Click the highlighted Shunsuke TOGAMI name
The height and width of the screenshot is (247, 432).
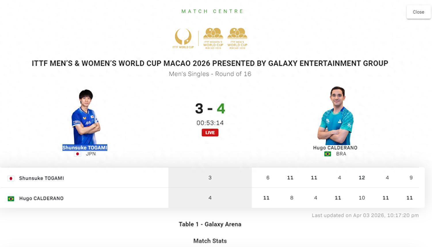pyautogui.click(x=85, y=148)
